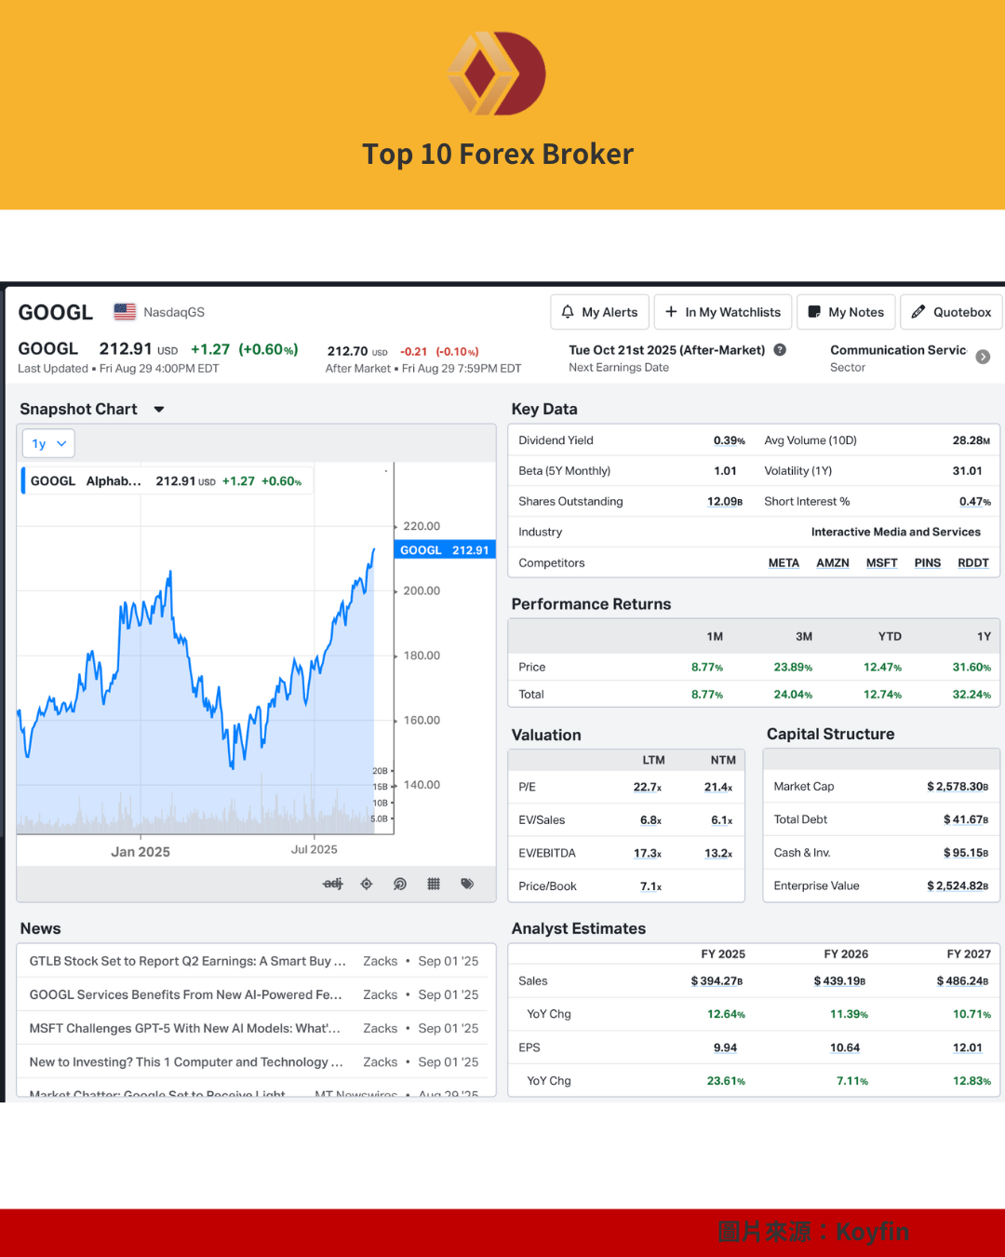Screen dimensions: 1005x1257
Task: Click Communication Services sector label
Action: click(x=898, y=350)
